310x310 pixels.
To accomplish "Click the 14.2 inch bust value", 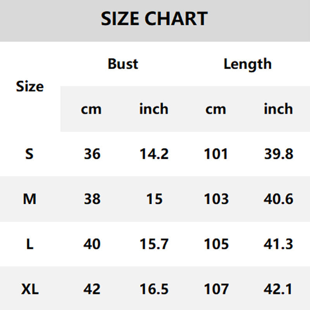I will coord(154,154).
